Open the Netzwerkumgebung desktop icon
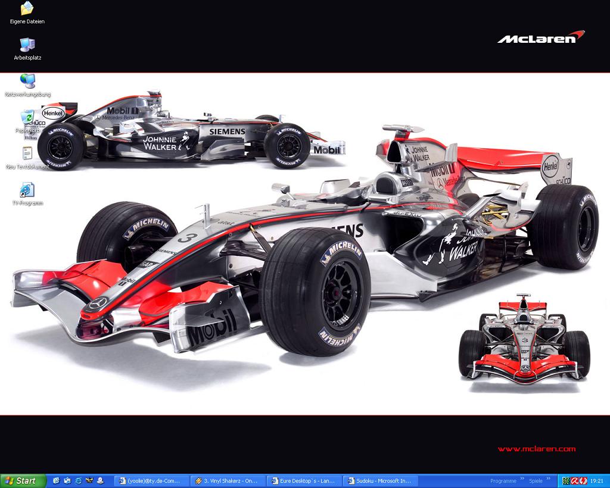 (27, 82)
